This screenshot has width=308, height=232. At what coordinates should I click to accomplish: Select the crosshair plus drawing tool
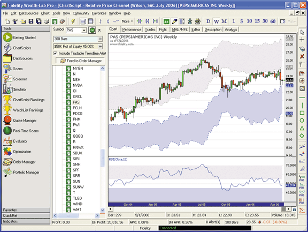pyautogui.click(x=302, y=40)
